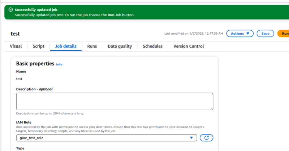Expand the glue_test_role IAM Role selector
This screenshot has width=289, height=151.
click(107, 138)
